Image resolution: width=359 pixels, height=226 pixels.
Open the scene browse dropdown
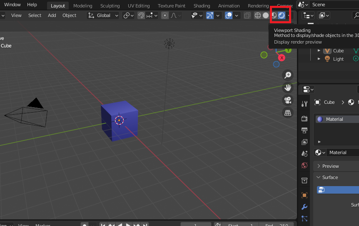pos(303,5)
